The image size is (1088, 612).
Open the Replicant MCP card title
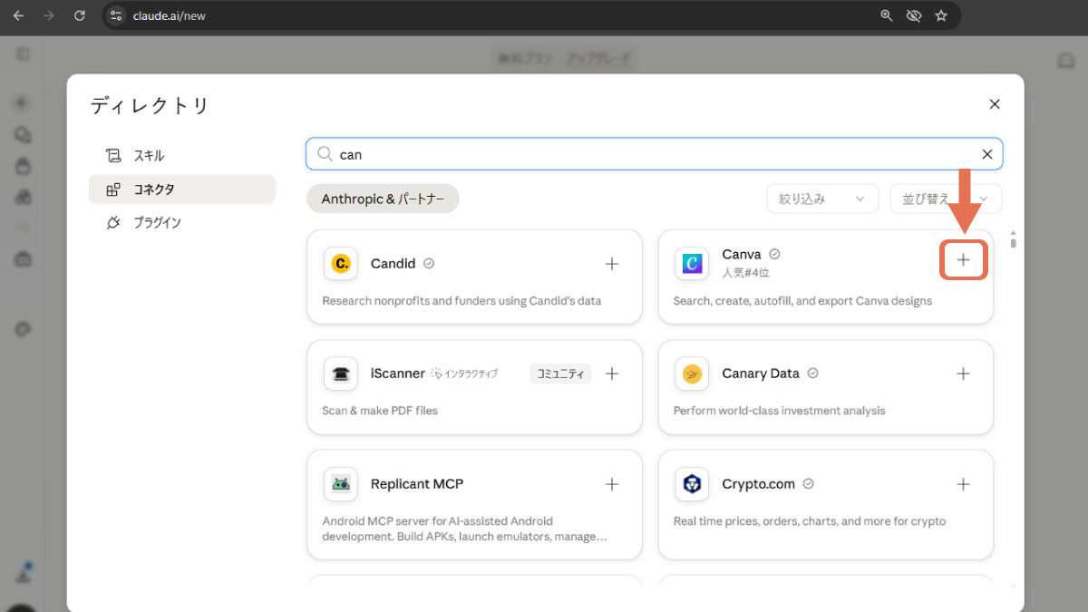coord(417,484)
